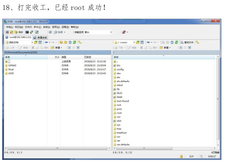
Task: Click the local panel home directory icon
Action: pyautogui.click(x=70, y=43)
